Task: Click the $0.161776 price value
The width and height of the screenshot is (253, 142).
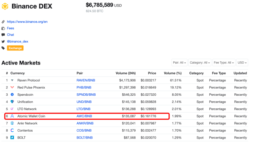Action: (148, 116)
